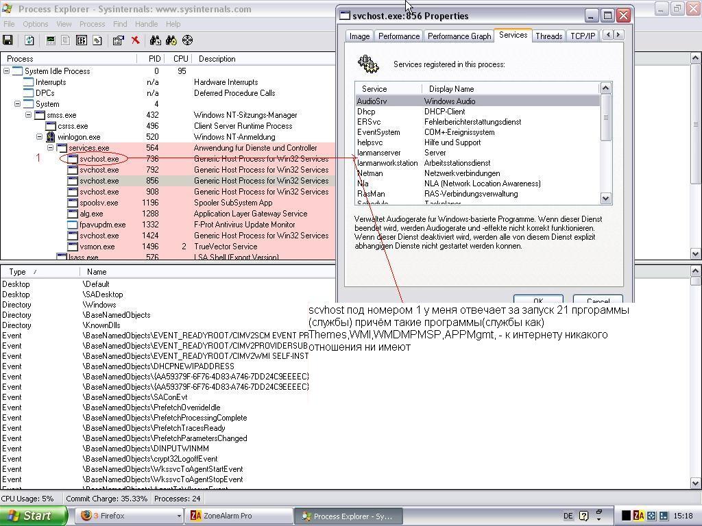This screenshot has height=526, width=702.
Task: Click the Services tab
Action: tap(513, 35)
